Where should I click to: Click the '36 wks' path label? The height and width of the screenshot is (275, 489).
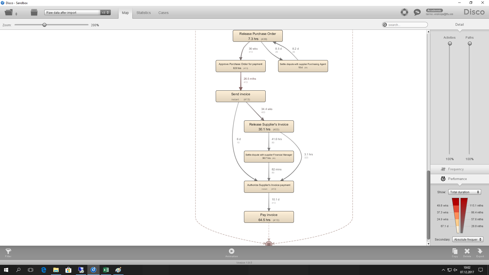[x=253, y=49]
